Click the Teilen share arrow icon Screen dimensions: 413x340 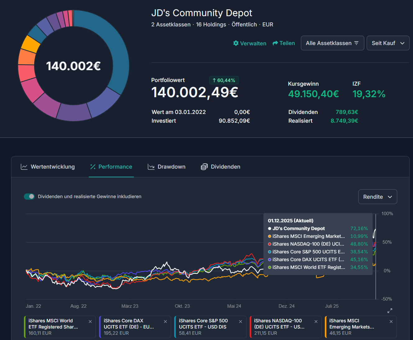(x=275, y=43)
